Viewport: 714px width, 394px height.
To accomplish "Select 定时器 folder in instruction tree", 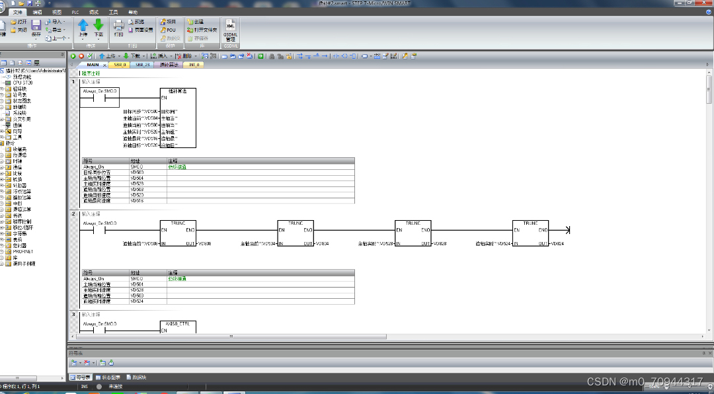I will tap(21, 245).
